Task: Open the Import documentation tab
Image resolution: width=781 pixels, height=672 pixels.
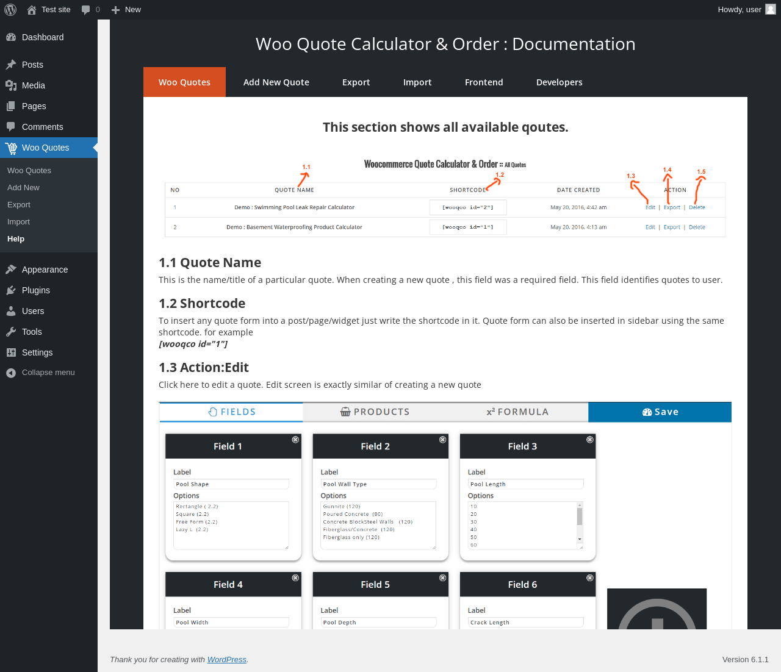Action: (417, 82)
